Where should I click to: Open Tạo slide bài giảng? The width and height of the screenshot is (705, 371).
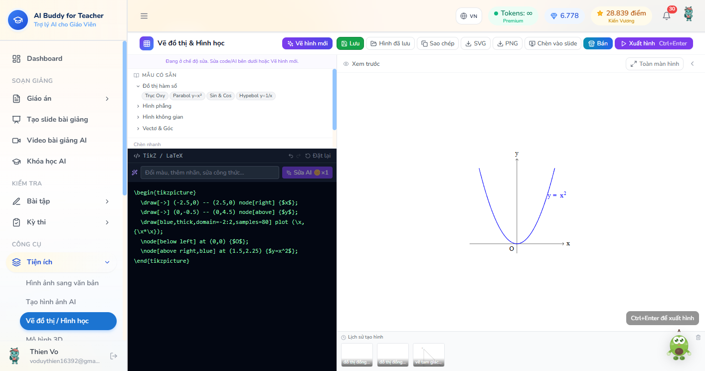[61, 120]
